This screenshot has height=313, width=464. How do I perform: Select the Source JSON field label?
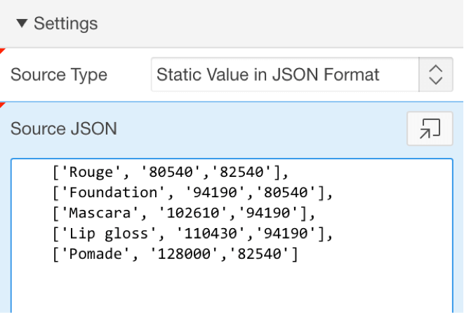[x=64, y=128]
